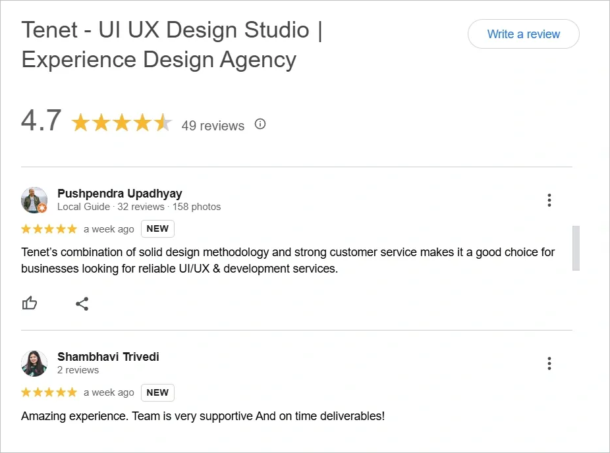Click Shambhavi's five-star review rating

click(x=49, y=392)
